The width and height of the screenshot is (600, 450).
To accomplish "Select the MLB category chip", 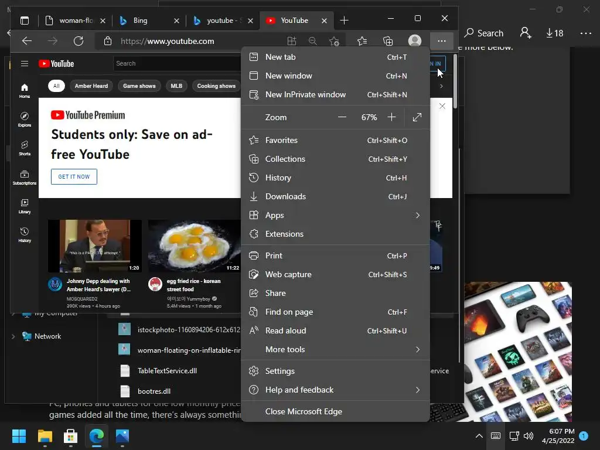I will coord(176,86).
